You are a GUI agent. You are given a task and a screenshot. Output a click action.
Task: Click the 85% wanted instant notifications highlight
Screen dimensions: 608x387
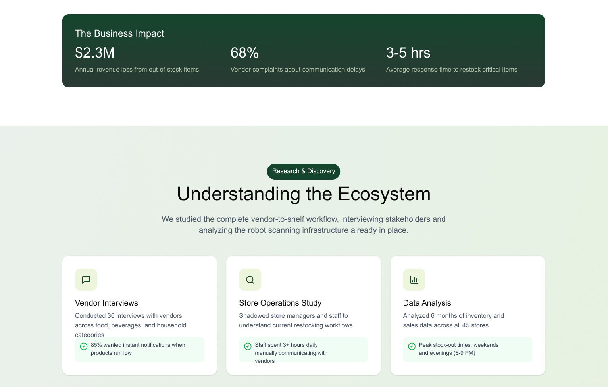[x=138, y=349]
